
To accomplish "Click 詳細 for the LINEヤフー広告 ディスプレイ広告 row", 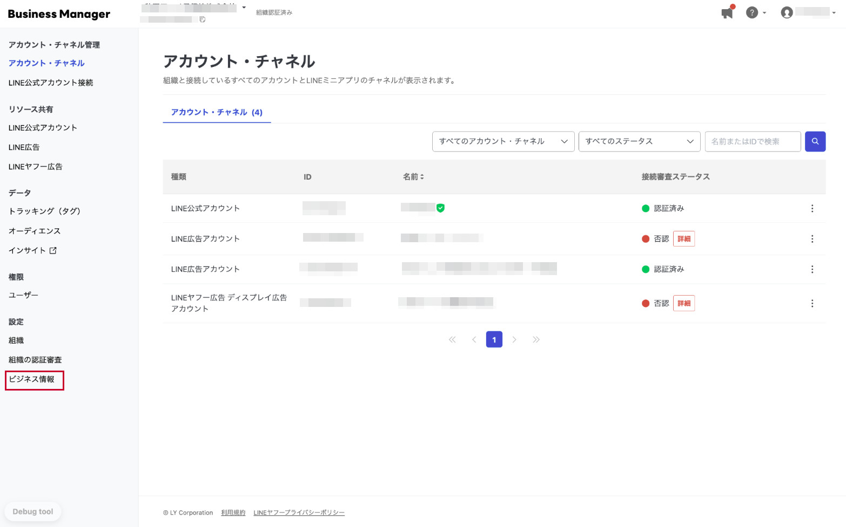I will [684, 303].
